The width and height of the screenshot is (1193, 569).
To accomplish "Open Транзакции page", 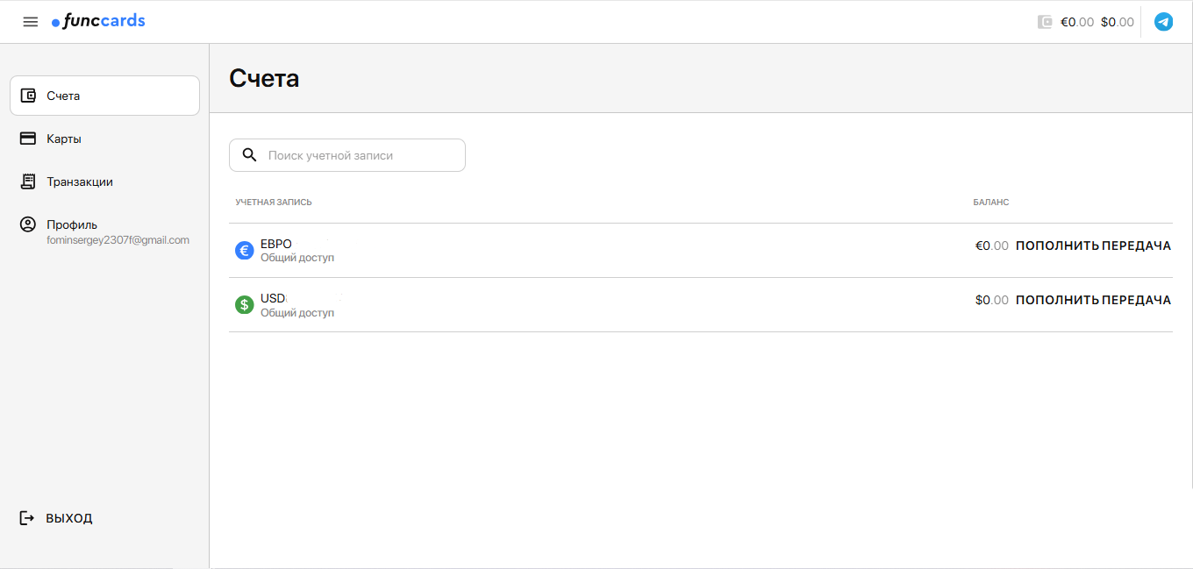I will [79, 181].
